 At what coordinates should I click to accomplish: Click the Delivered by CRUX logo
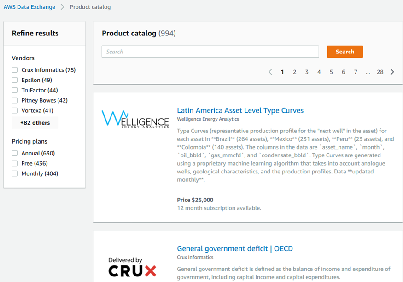[132, 267]
